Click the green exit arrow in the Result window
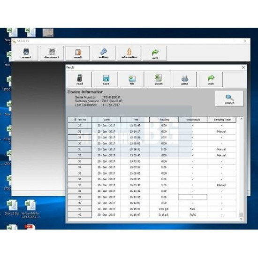 (211, 79)
